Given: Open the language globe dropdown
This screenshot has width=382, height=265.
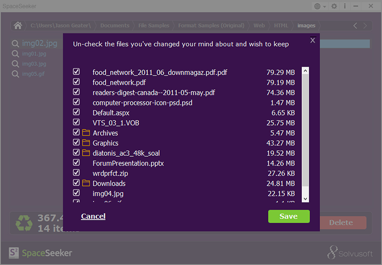Looking at the screenshot, I should pyautogui.click(x=320, y=7).
